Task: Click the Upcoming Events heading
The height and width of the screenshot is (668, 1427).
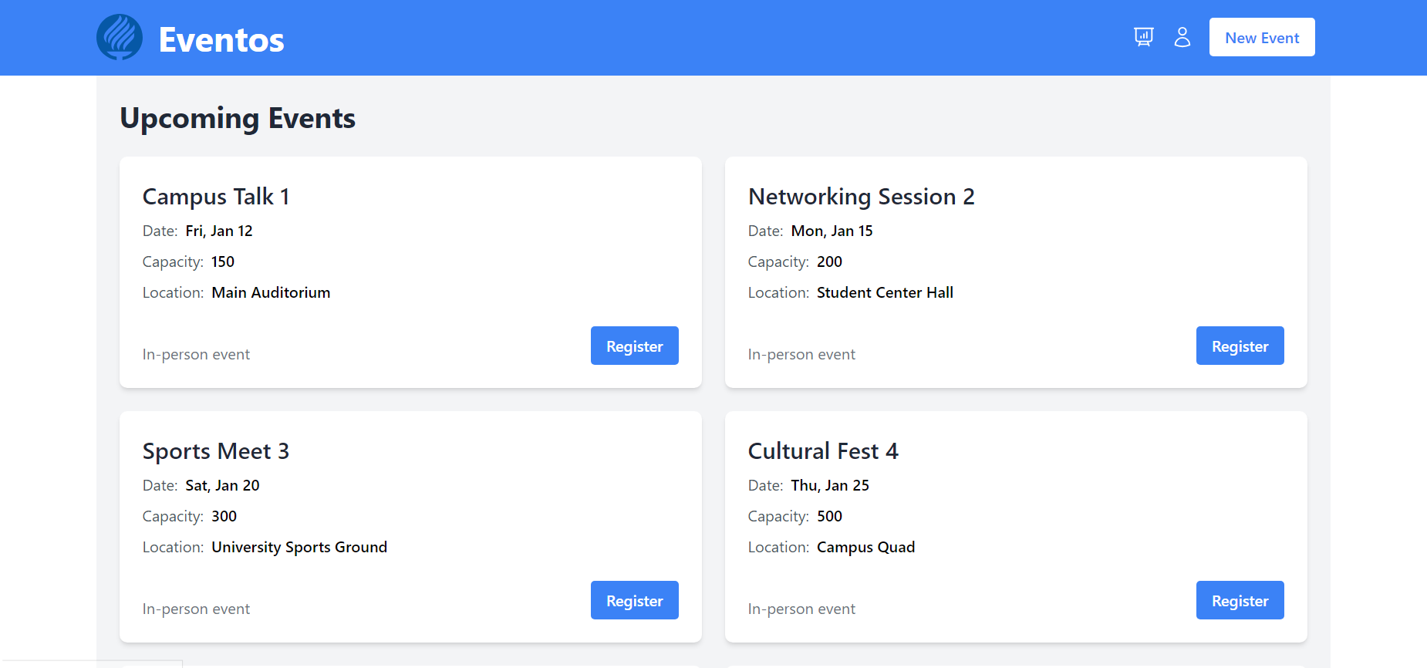Action: 238,118
